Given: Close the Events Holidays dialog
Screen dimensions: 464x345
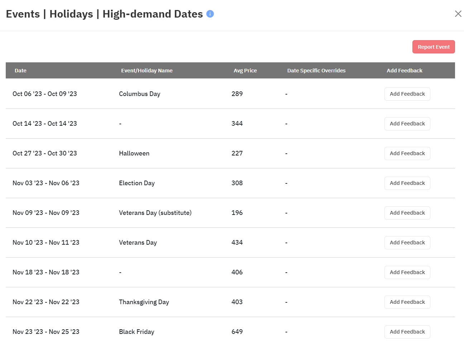Looking at the screenshot, I should pyautogui.click(x=458, y=14).
